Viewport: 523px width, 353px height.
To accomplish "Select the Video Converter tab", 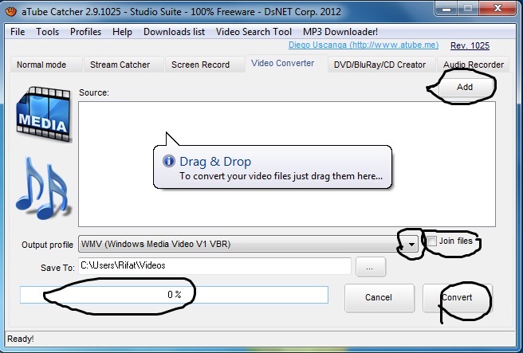I will (x=286, y=63).
